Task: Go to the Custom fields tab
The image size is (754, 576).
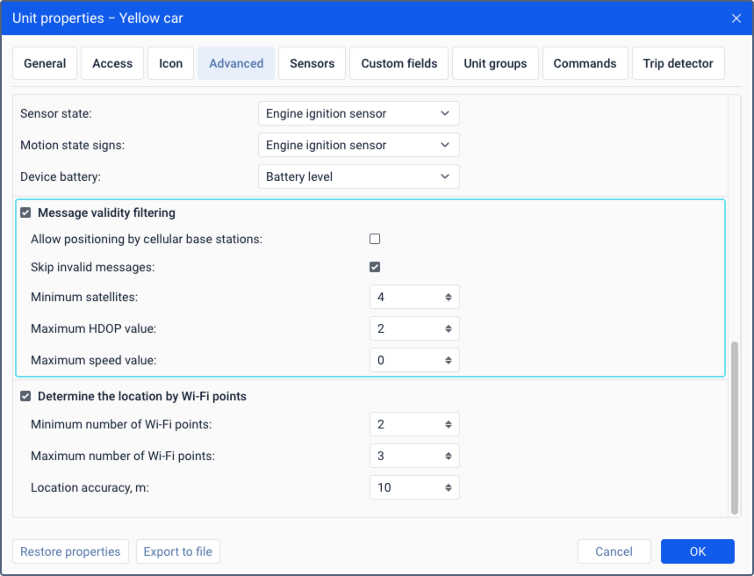Action: pos(399,63)
